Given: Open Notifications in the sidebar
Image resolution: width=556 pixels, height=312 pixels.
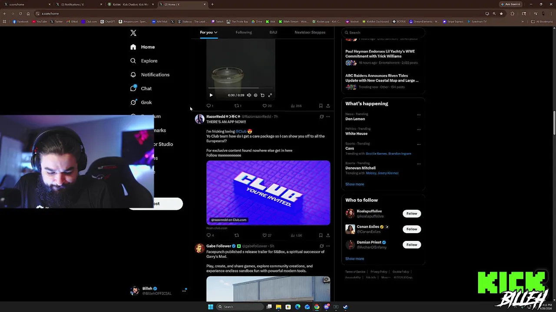Looking at the screenshot, I should click(150, 75).
